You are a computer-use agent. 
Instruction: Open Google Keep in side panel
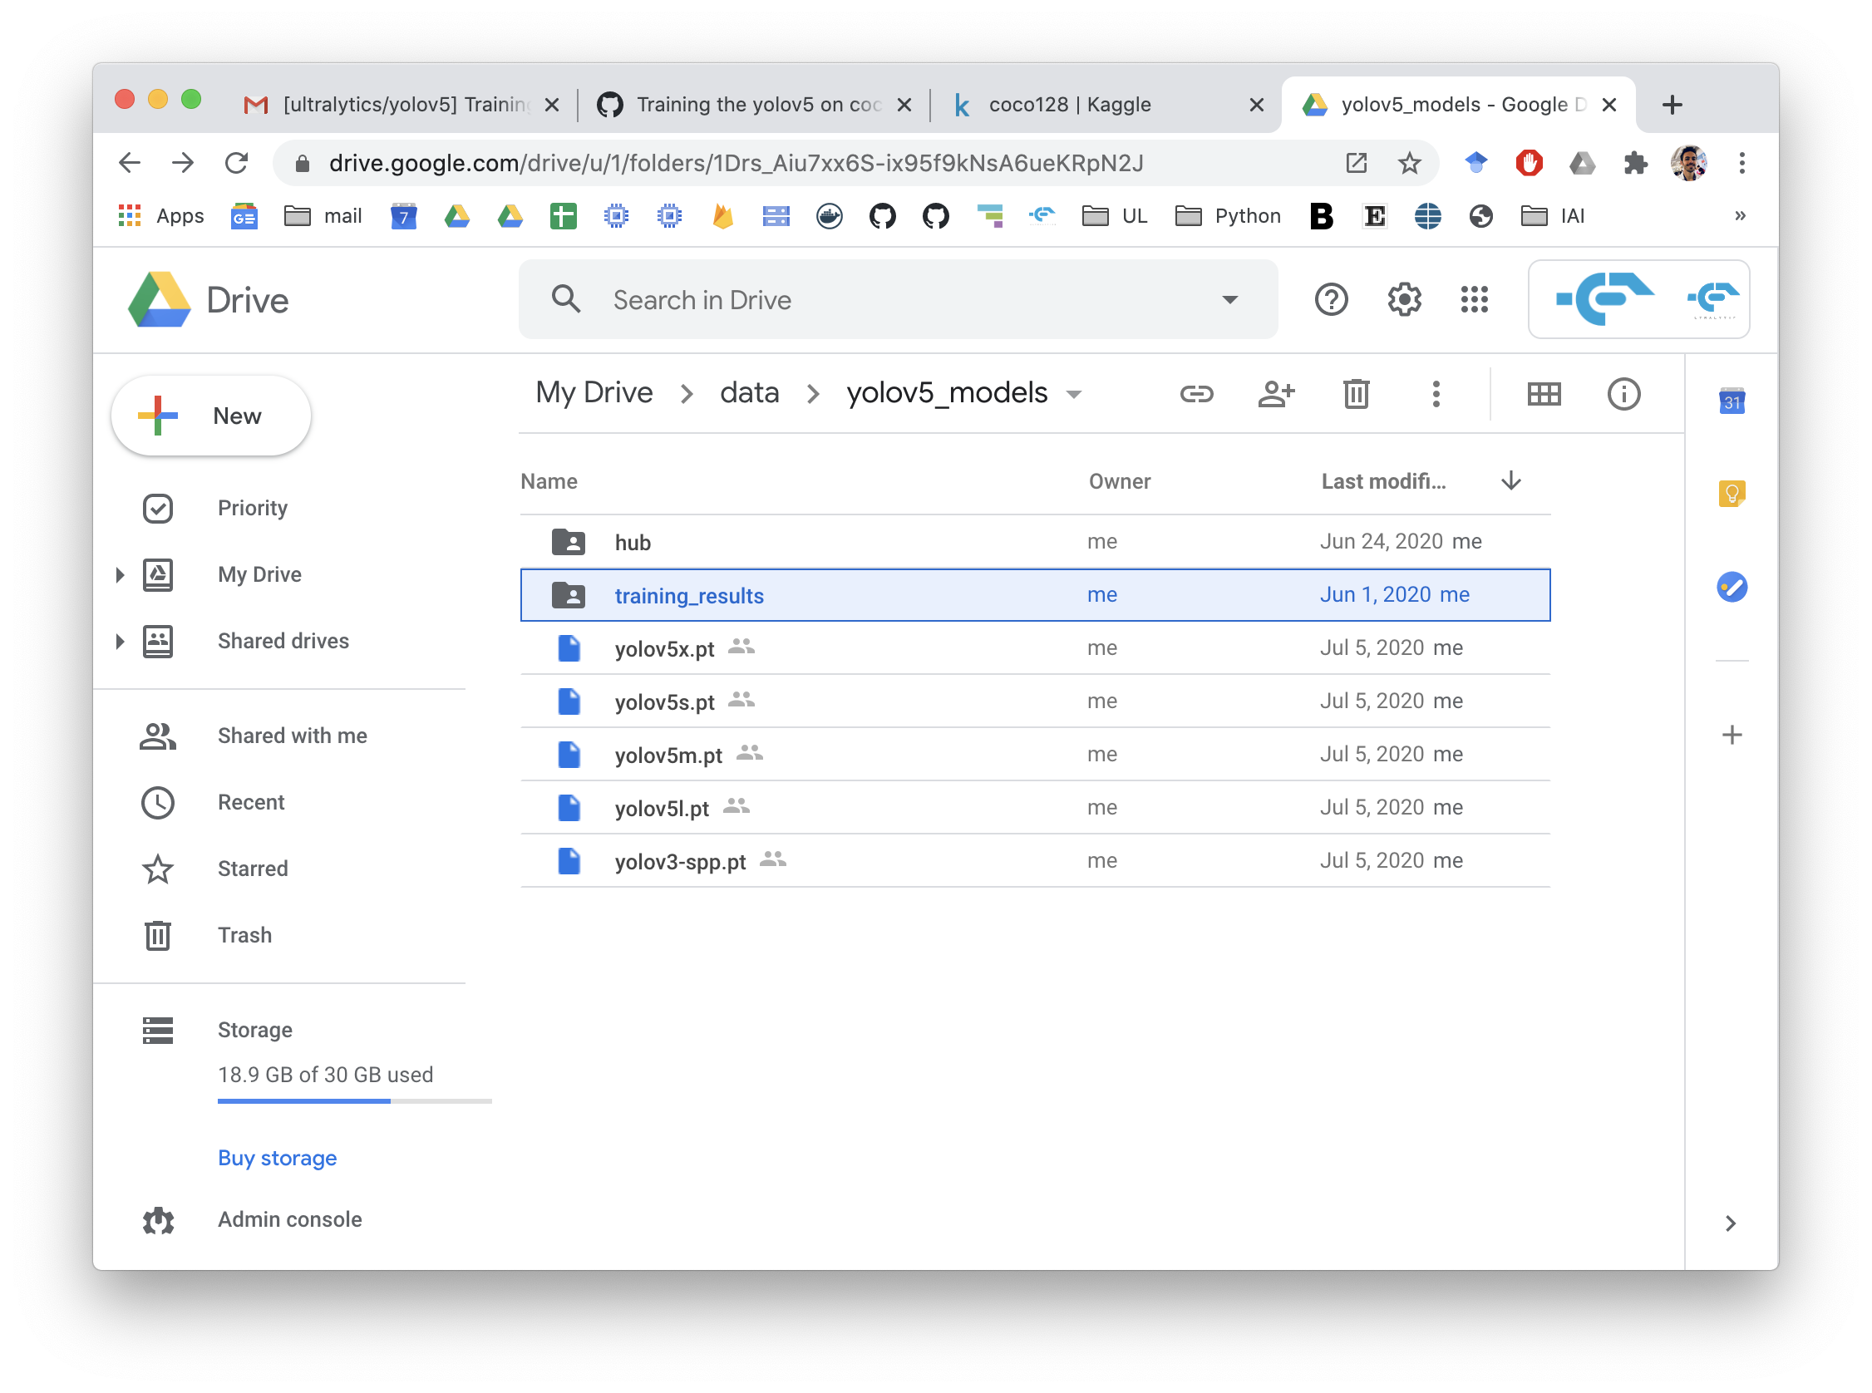(x=1732, y=493)
